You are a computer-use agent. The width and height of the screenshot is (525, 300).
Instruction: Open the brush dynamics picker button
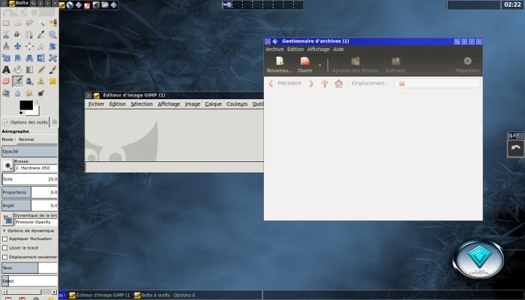pyautogui.click(x=7, y=219)
